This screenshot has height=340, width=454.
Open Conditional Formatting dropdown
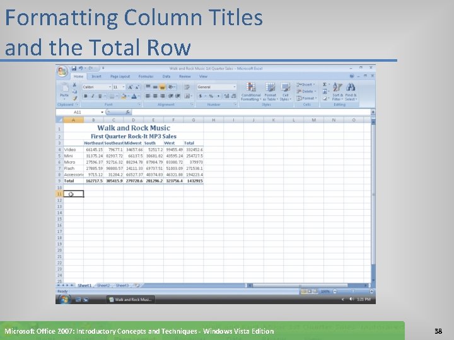point(251,92)
